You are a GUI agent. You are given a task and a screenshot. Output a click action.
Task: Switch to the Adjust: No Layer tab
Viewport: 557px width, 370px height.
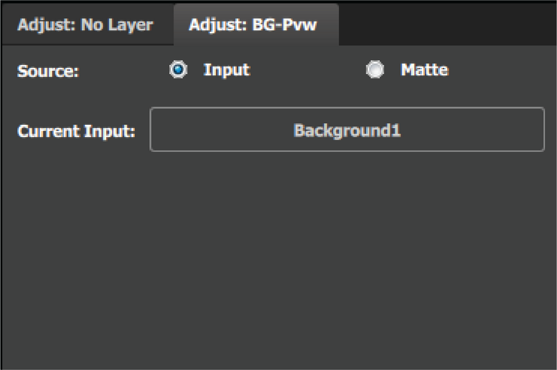85,25
